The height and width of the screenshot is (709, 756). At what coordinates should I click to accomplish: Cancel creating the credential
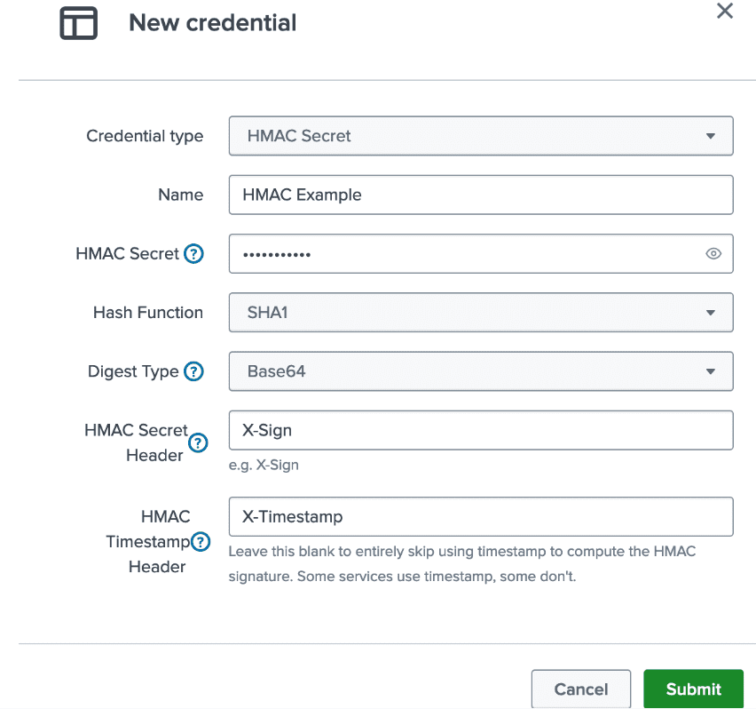[x=581, y=689]
